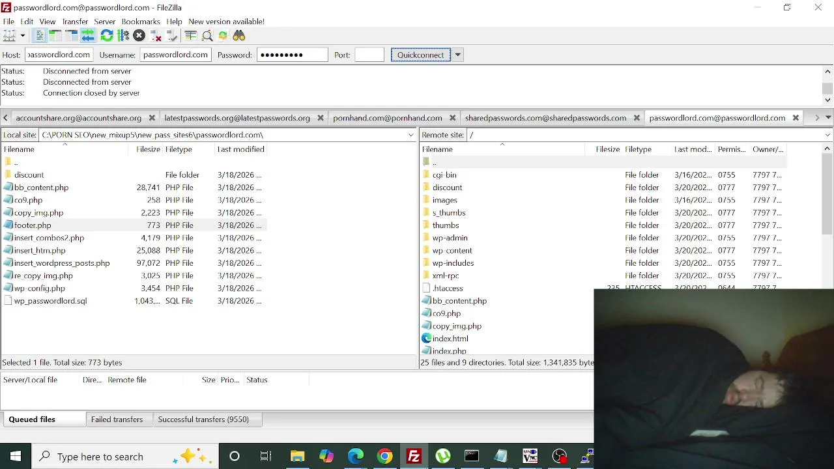Click the Quickconnect button

[420, 55]
